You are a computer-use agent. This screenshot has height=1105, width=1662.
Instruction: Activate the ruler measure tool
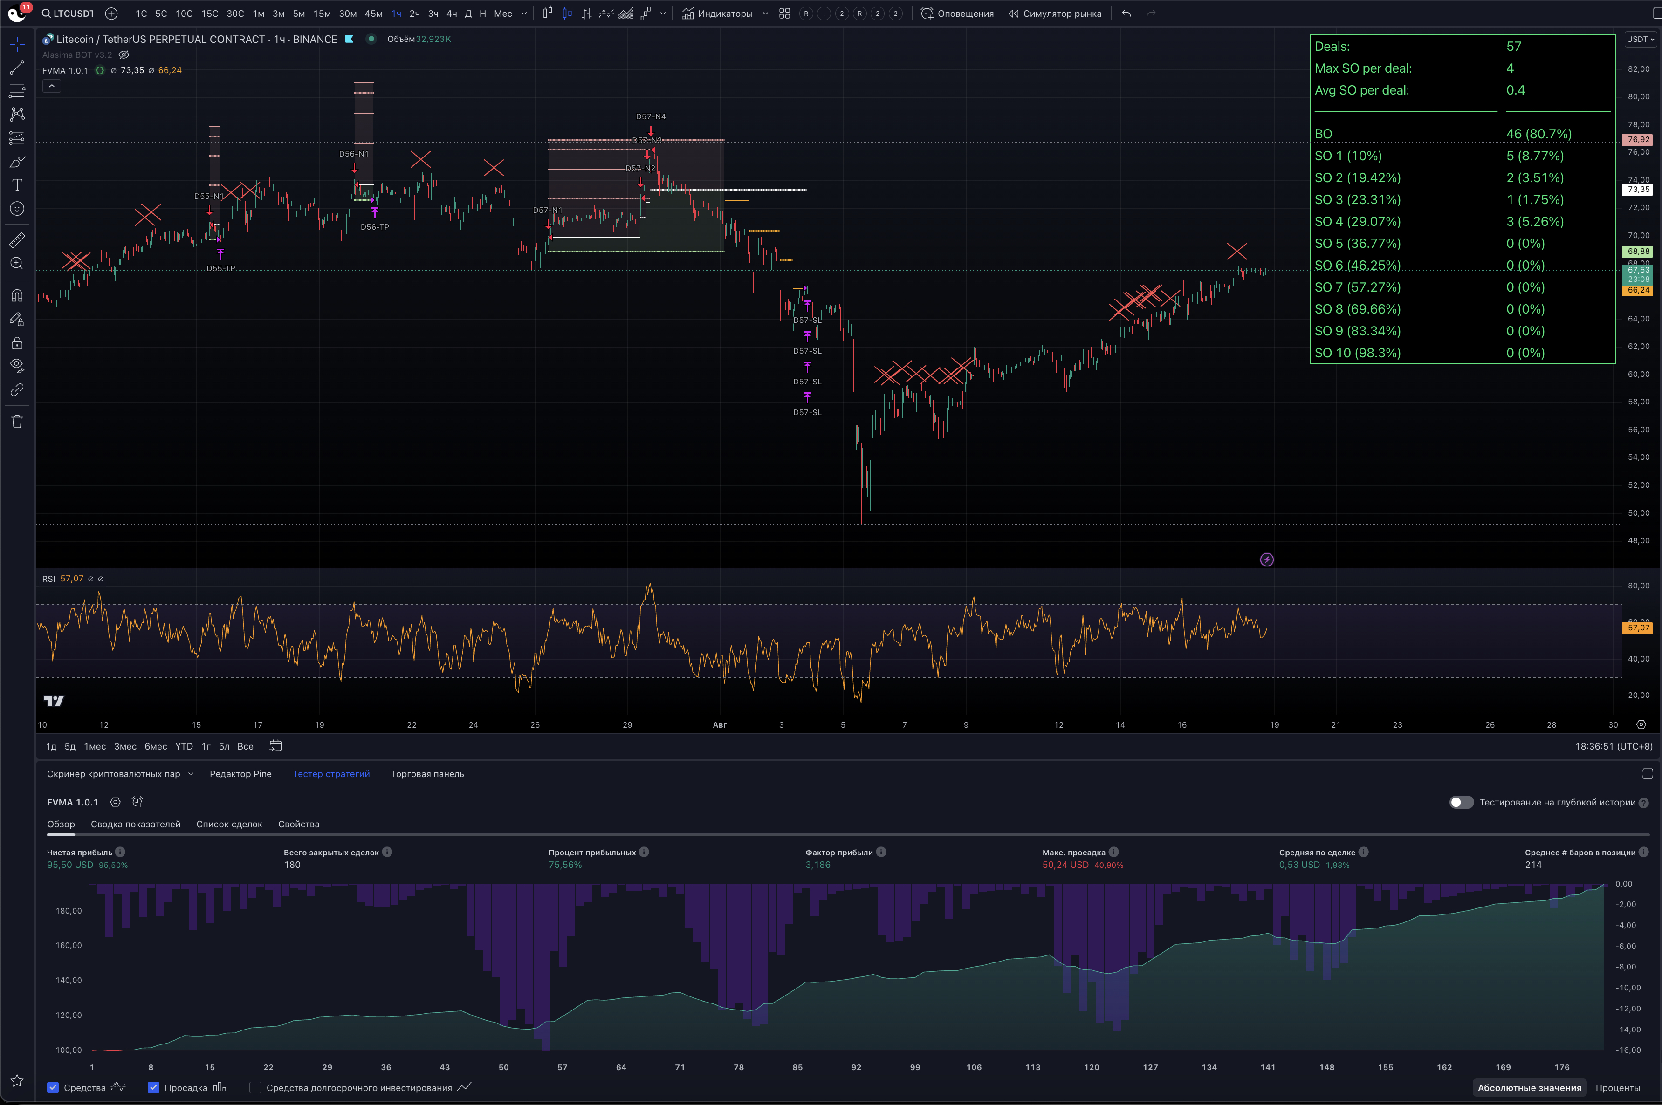(x=17, y=239)
